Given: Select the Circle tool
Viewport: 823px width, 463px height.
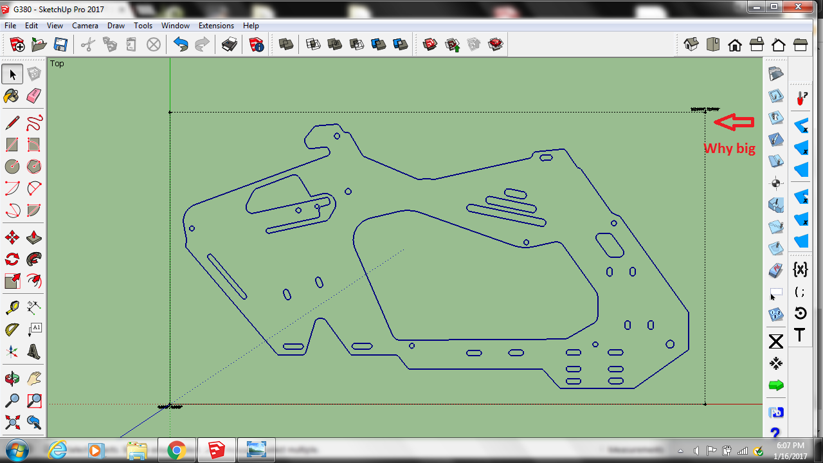Looking at the screenshot, I should click(x=12, y=167).
